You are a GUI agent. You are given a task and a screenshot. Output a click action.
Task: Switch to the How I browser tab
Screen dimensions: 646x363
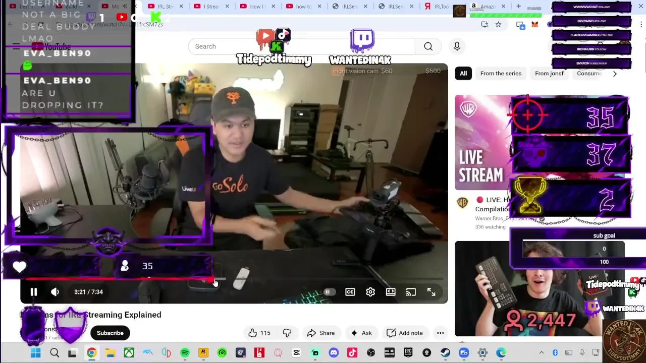click(x=257, y=6)
